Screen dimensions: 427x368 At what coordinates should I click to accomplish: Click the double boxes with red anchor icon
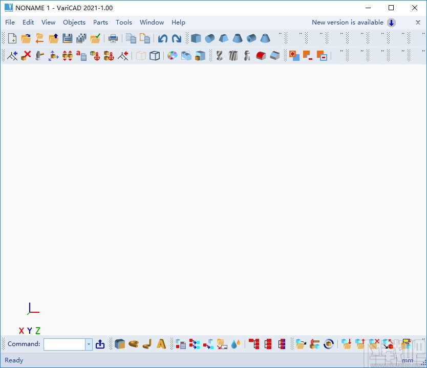click(x=109, y=56)
